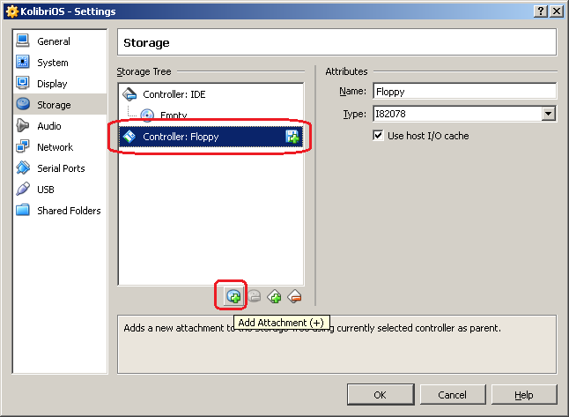This screenshot has width=569, height=417.
Task: Click add floppy device icon on Floppy controller row
Action: (x=292, y=137)
